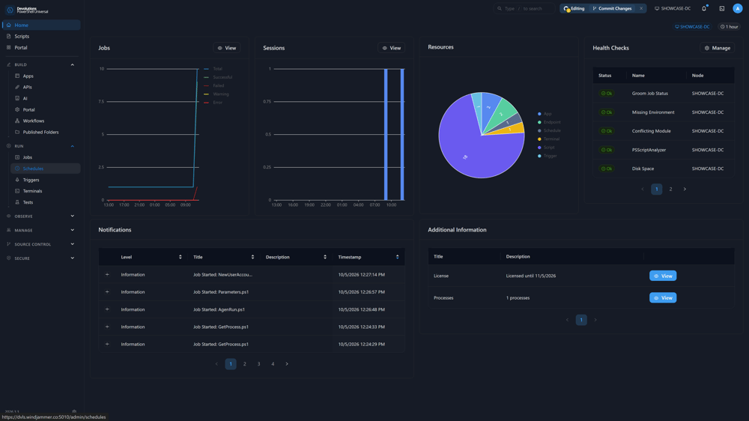
Task: Open APIs under Build
Action: (46, 87)
